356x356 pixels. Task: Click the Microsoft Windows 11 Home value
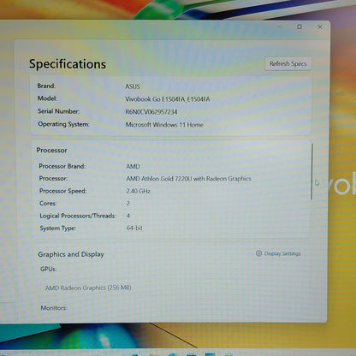pos(164,125)
